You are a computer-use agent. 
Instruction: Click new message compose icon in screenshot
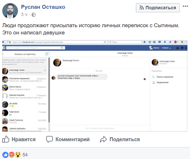pyautogui.click(x=47, y=54)
